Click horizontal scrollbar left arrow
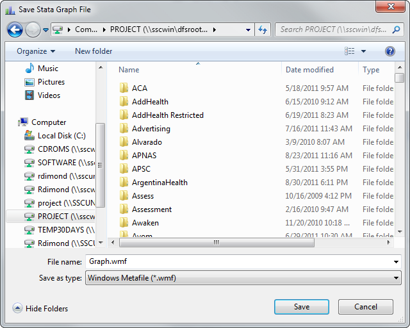Viewport: 410px width, 328px height. click(113, 242)
